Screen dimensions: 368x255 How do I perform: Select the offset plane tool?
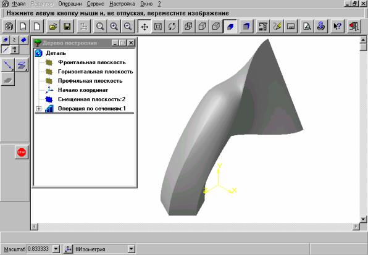point(22,65)
